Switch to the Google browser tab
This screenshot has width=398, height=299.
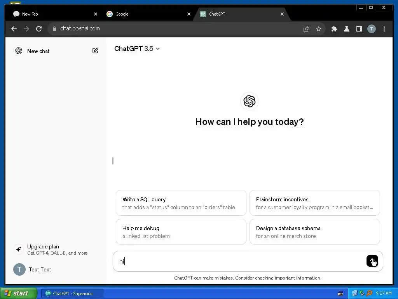coord(148,14)
